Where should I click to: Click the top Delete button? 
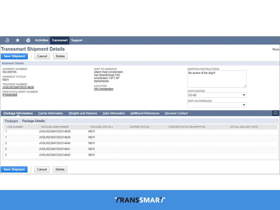pos(60,56)
